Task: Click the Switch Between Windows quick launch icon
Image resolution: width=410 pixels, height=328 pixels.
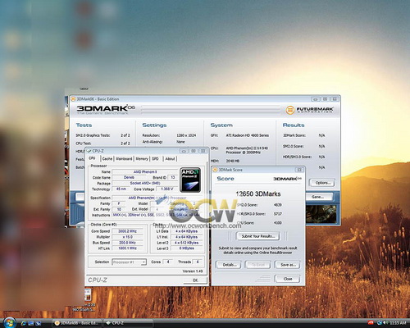Action: pyautogui.click(x=38, y=323)
